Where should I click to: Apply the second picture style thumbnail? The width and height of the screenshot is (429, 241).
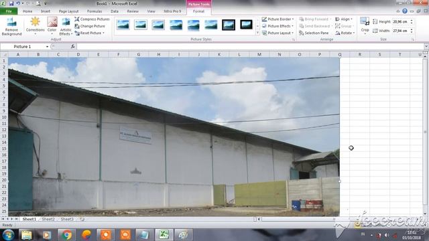click(x=141, y=25)
